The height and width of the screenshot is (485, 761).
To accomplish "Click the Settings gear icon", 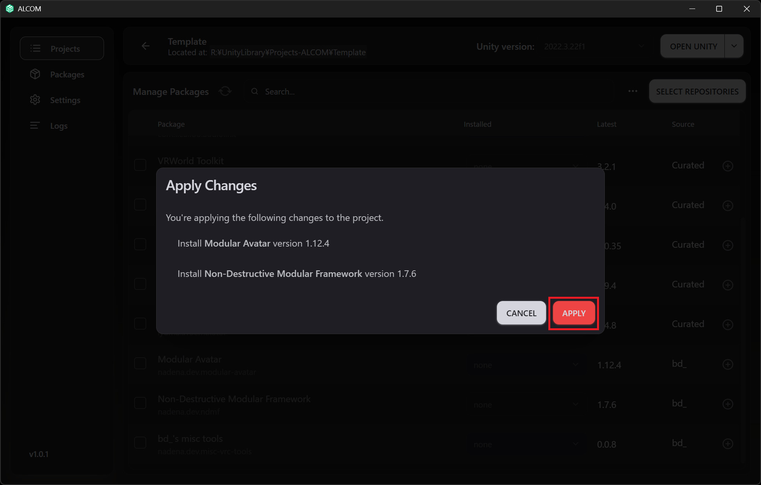I will click(35, 100).
